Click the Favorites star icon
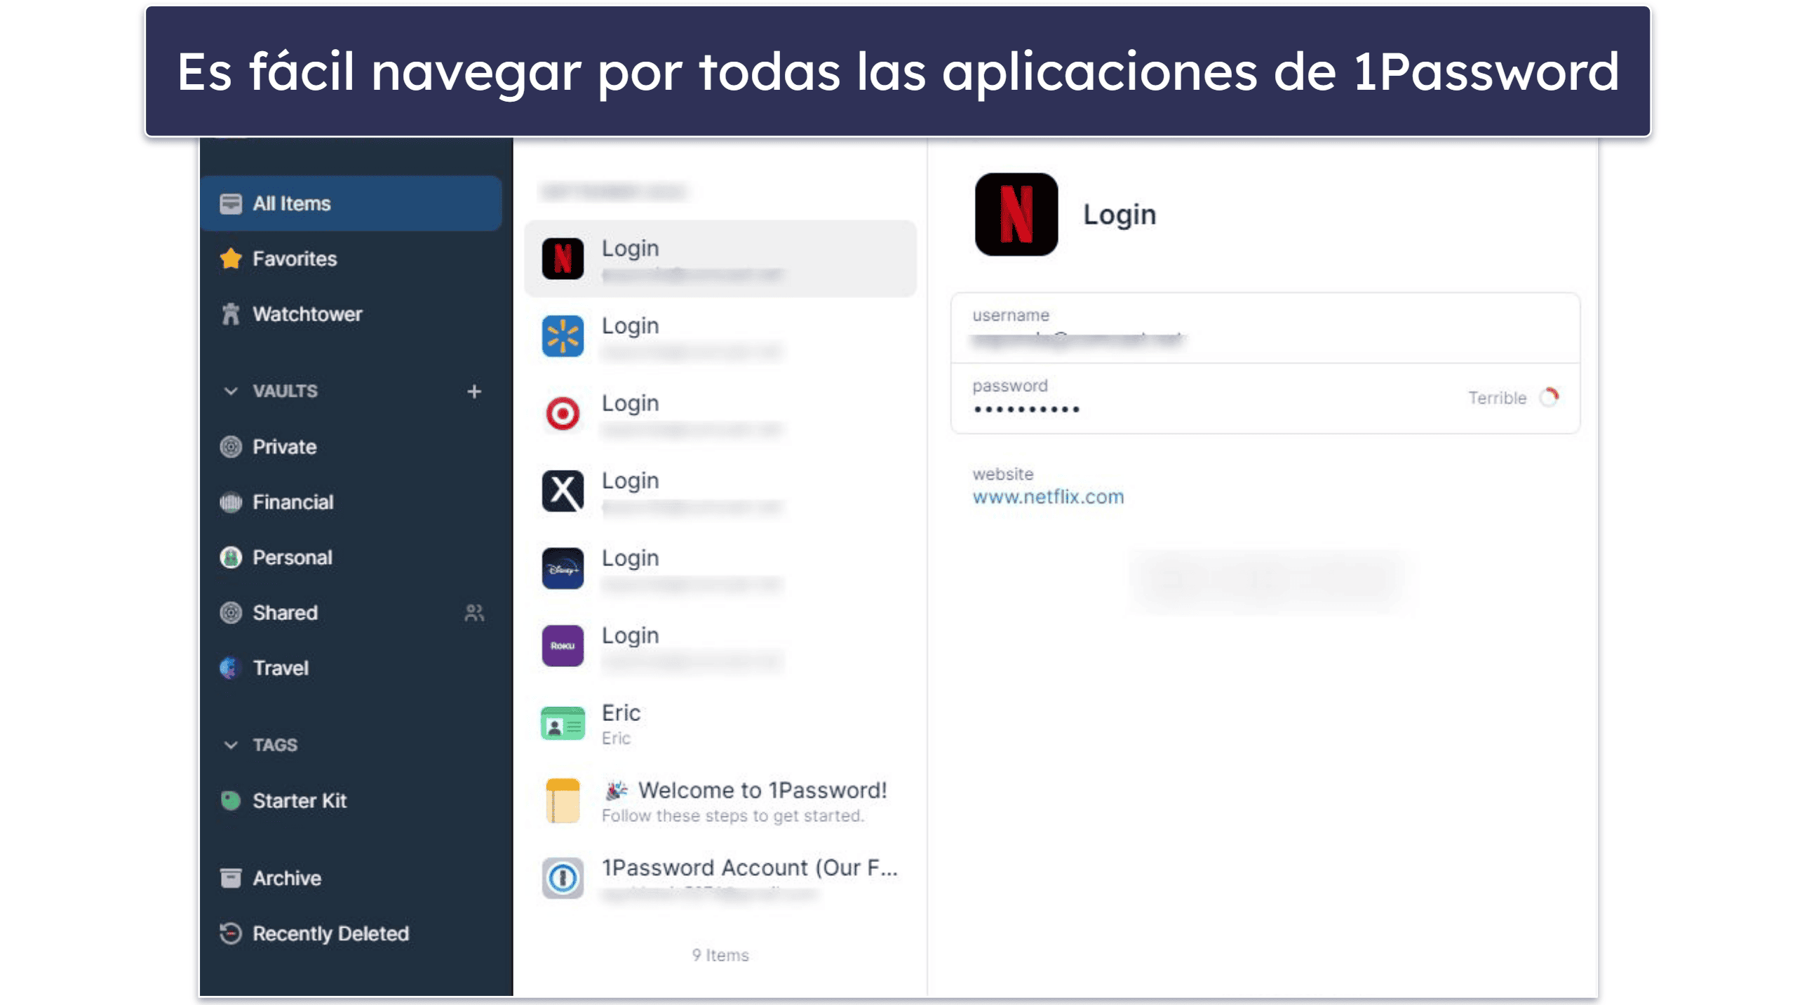Image resolution: width=1795 pixels, height=1005 pixels. pyautogui.click(x=231, y=259)
